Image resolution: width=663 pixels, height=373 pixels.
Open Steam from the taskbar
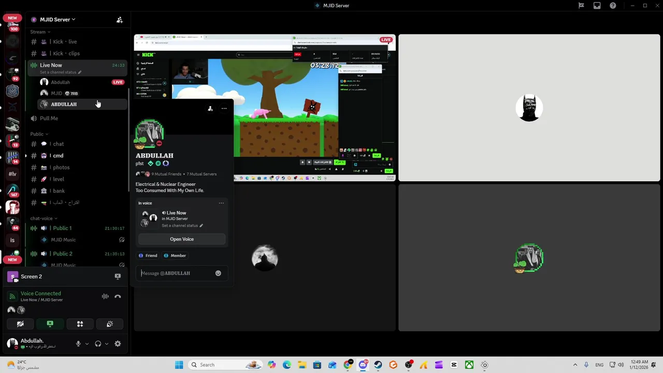pos(378,365)
